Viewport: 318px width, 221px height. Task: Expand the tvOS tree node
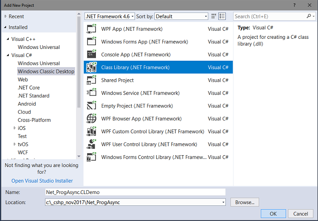coord(14,144)
